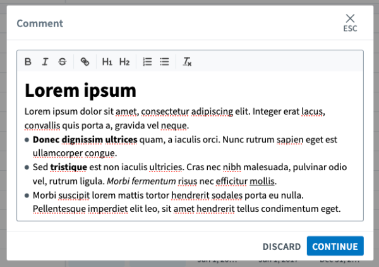Click the last bullet starting Morbi suscipit

[x=186, y=202]
